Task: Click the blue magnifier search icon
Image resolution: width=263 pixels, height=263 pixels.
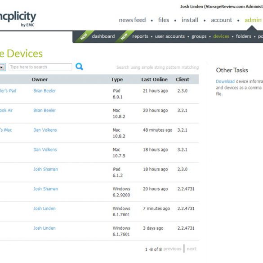Action: pos(79,67)
